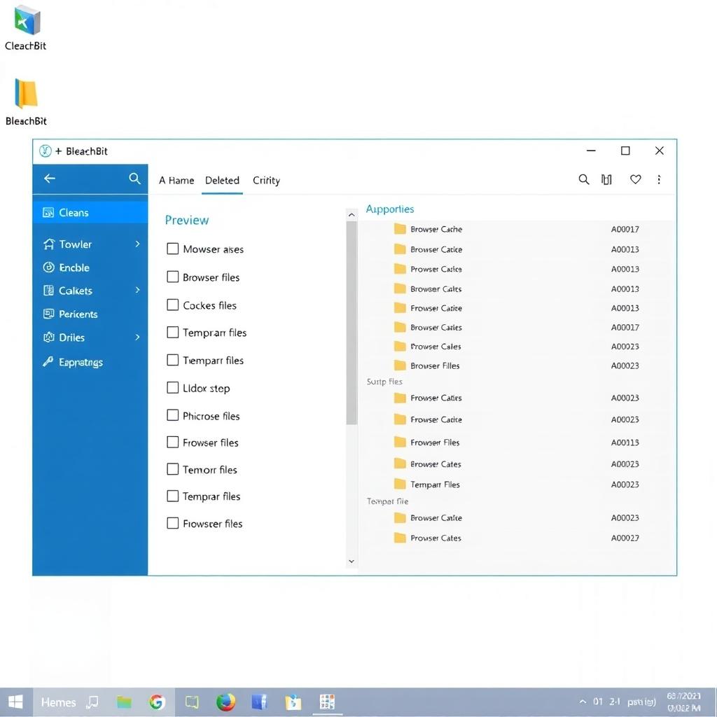Show hidden tray icons caret
Screen dimensions: 717x717
click(x=583, y=702)
